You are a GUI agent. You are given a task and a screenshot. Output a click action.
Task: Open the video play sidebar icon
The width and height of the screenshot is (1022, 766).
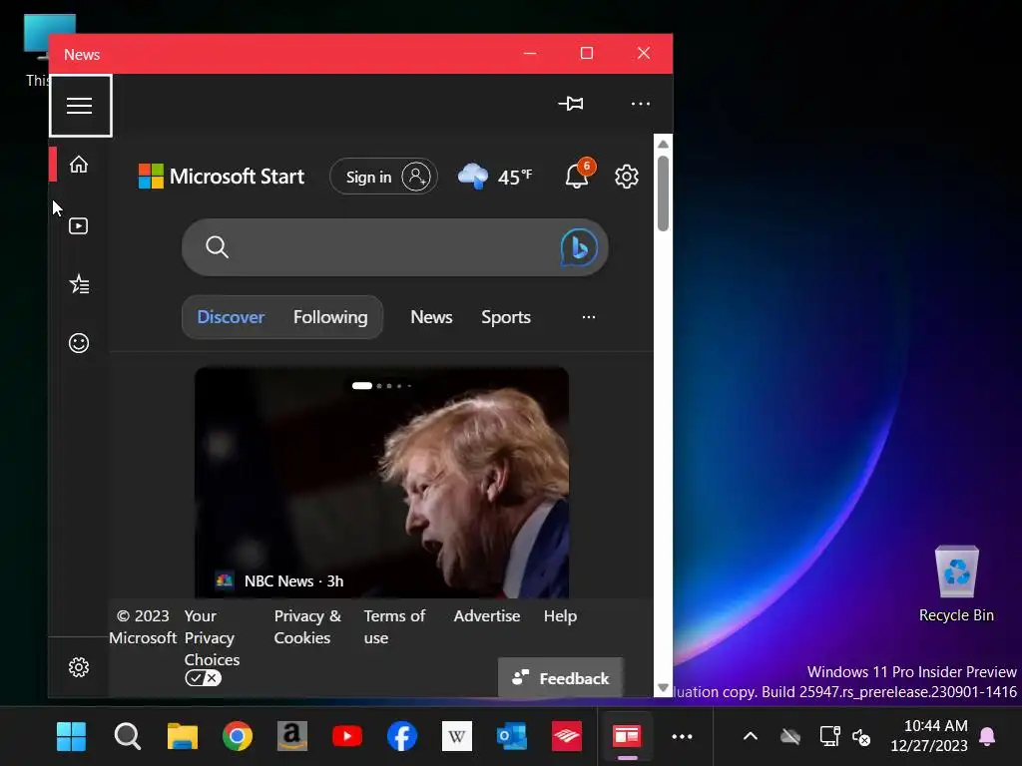click(x=79, y=226)
